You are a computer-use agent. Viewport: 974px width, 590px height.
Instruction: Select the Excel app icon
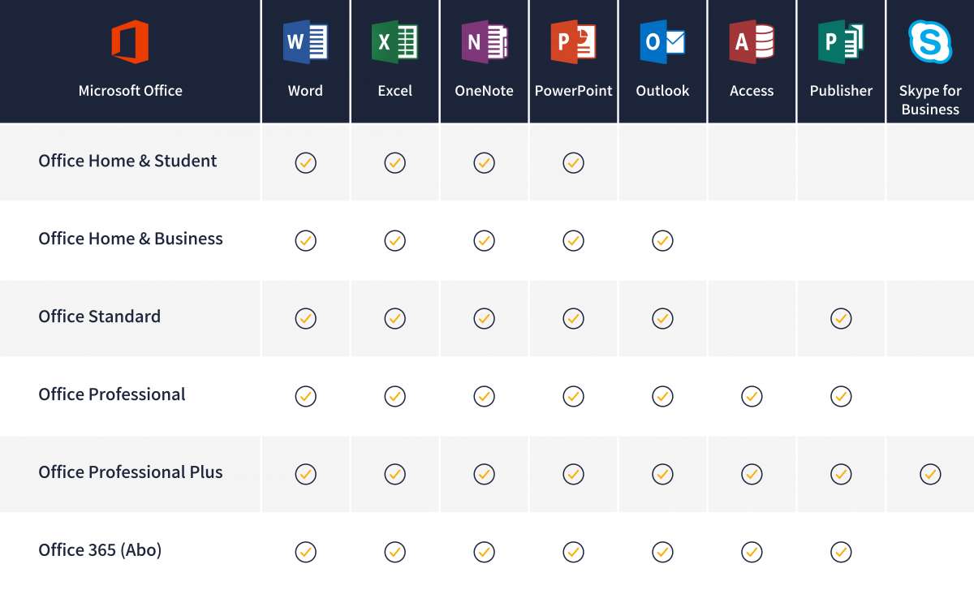[x=394, y=43]
